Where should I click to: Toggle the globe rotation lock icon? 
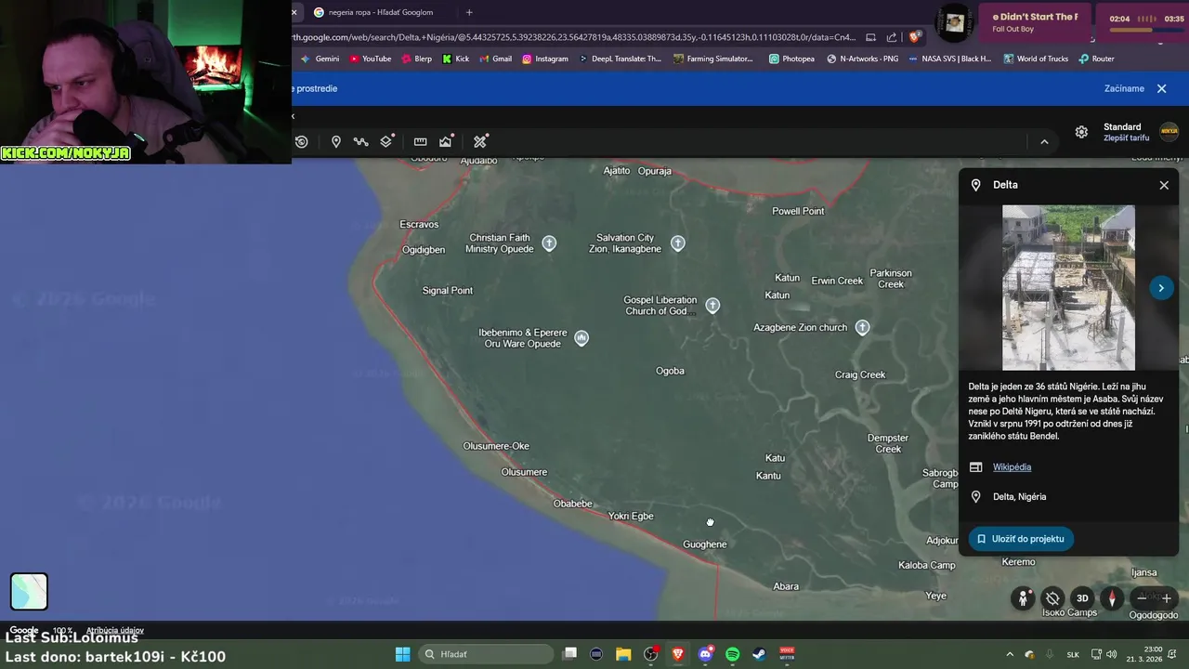pos(1052,598)
